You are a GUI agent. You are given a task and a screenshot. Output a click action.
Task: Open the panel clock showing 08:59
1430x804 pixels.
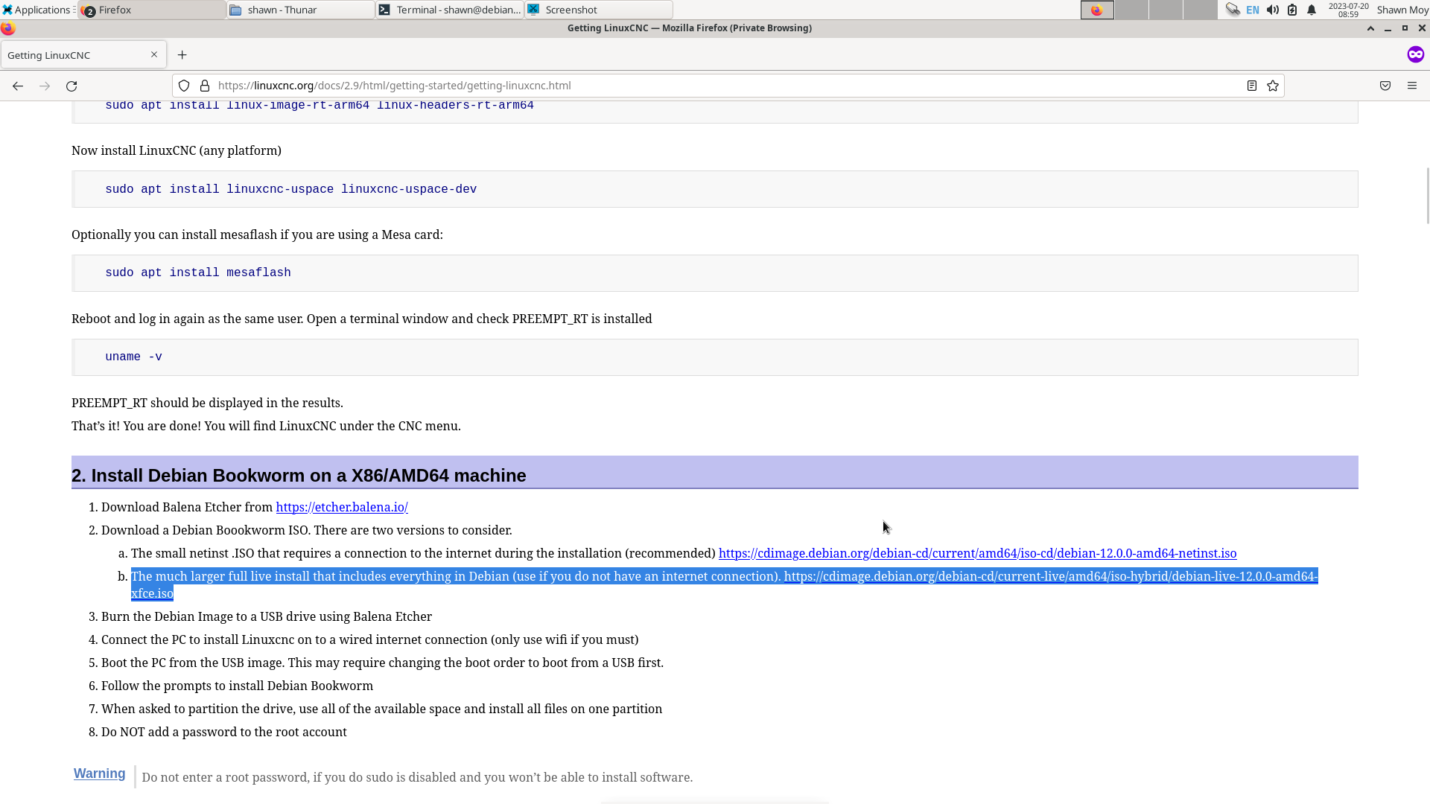[1348, 10]
